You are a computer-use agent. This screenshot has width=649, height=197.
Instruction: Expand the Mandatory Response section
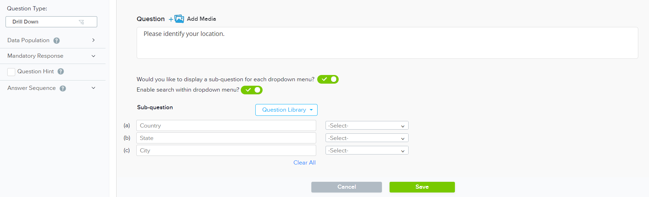[x=93, y=56]
